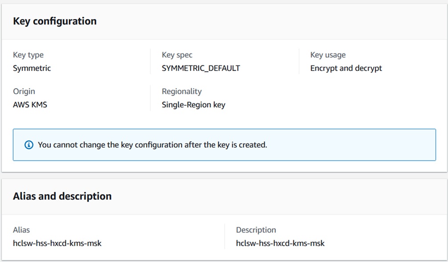Click the Alias label

(21, 230)
